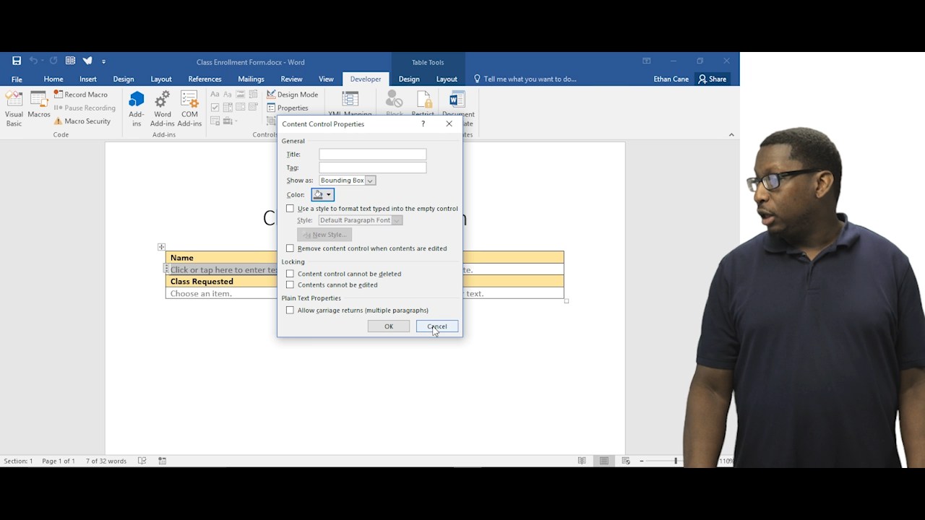Click into the Title text field

tap(372, 155)
